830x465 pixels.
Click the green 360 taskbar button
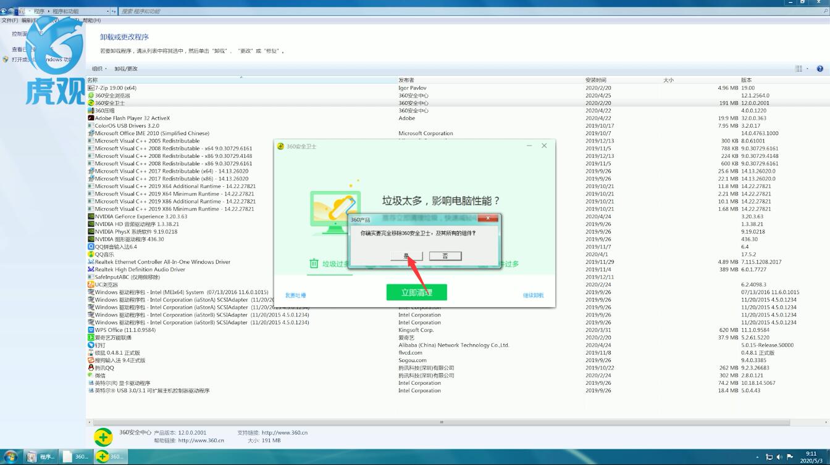[x=112, y=457]
